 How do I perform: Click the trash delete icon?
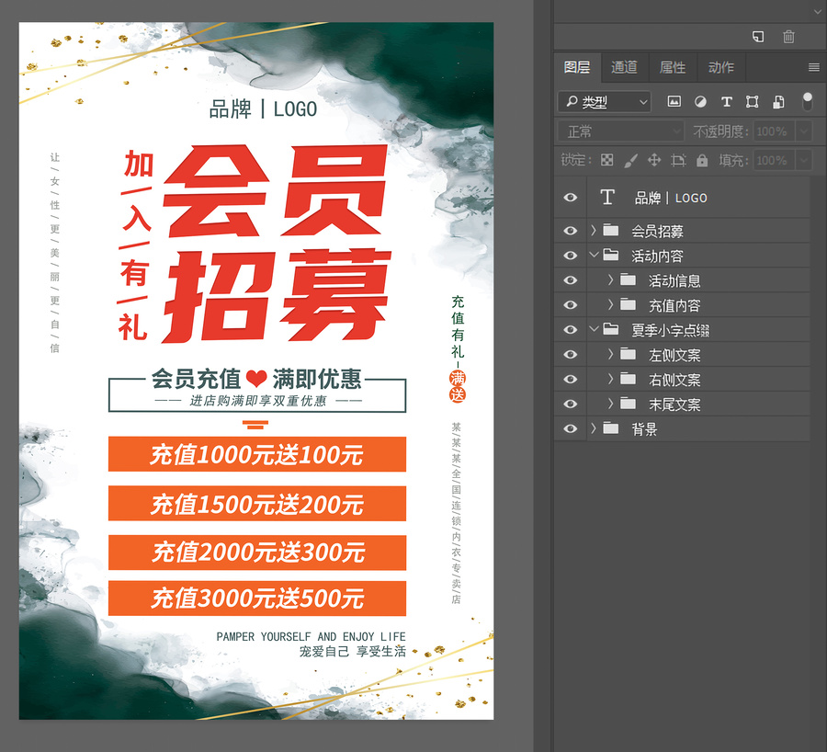click(788, 37)
